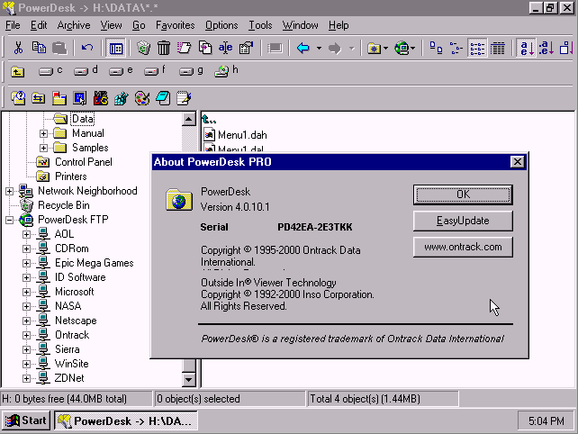
Task: Switch to drive g
Action: coord(191,70)
